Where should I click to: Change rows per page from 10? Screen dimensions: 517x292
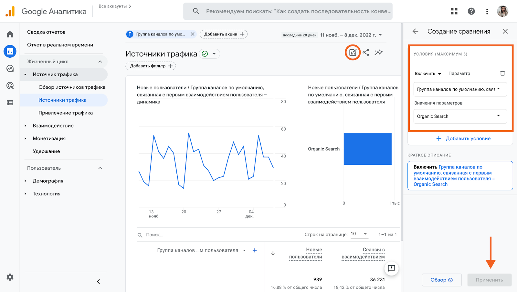[359, 234]
